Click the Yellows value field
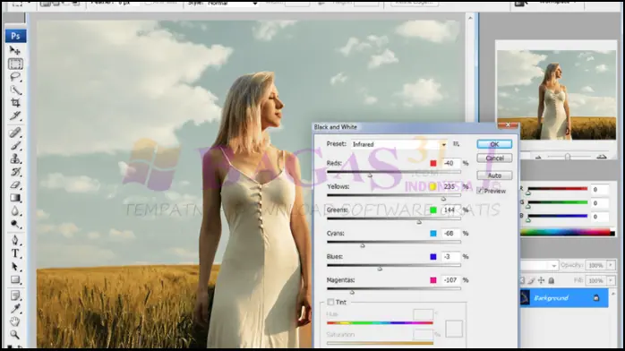Image resolution: width=625 pixels, height=351 pixels. [451, 186]
